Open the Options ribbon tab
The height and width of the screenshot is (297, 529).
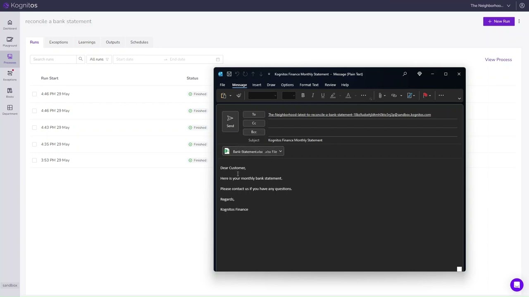coord(287,85)
